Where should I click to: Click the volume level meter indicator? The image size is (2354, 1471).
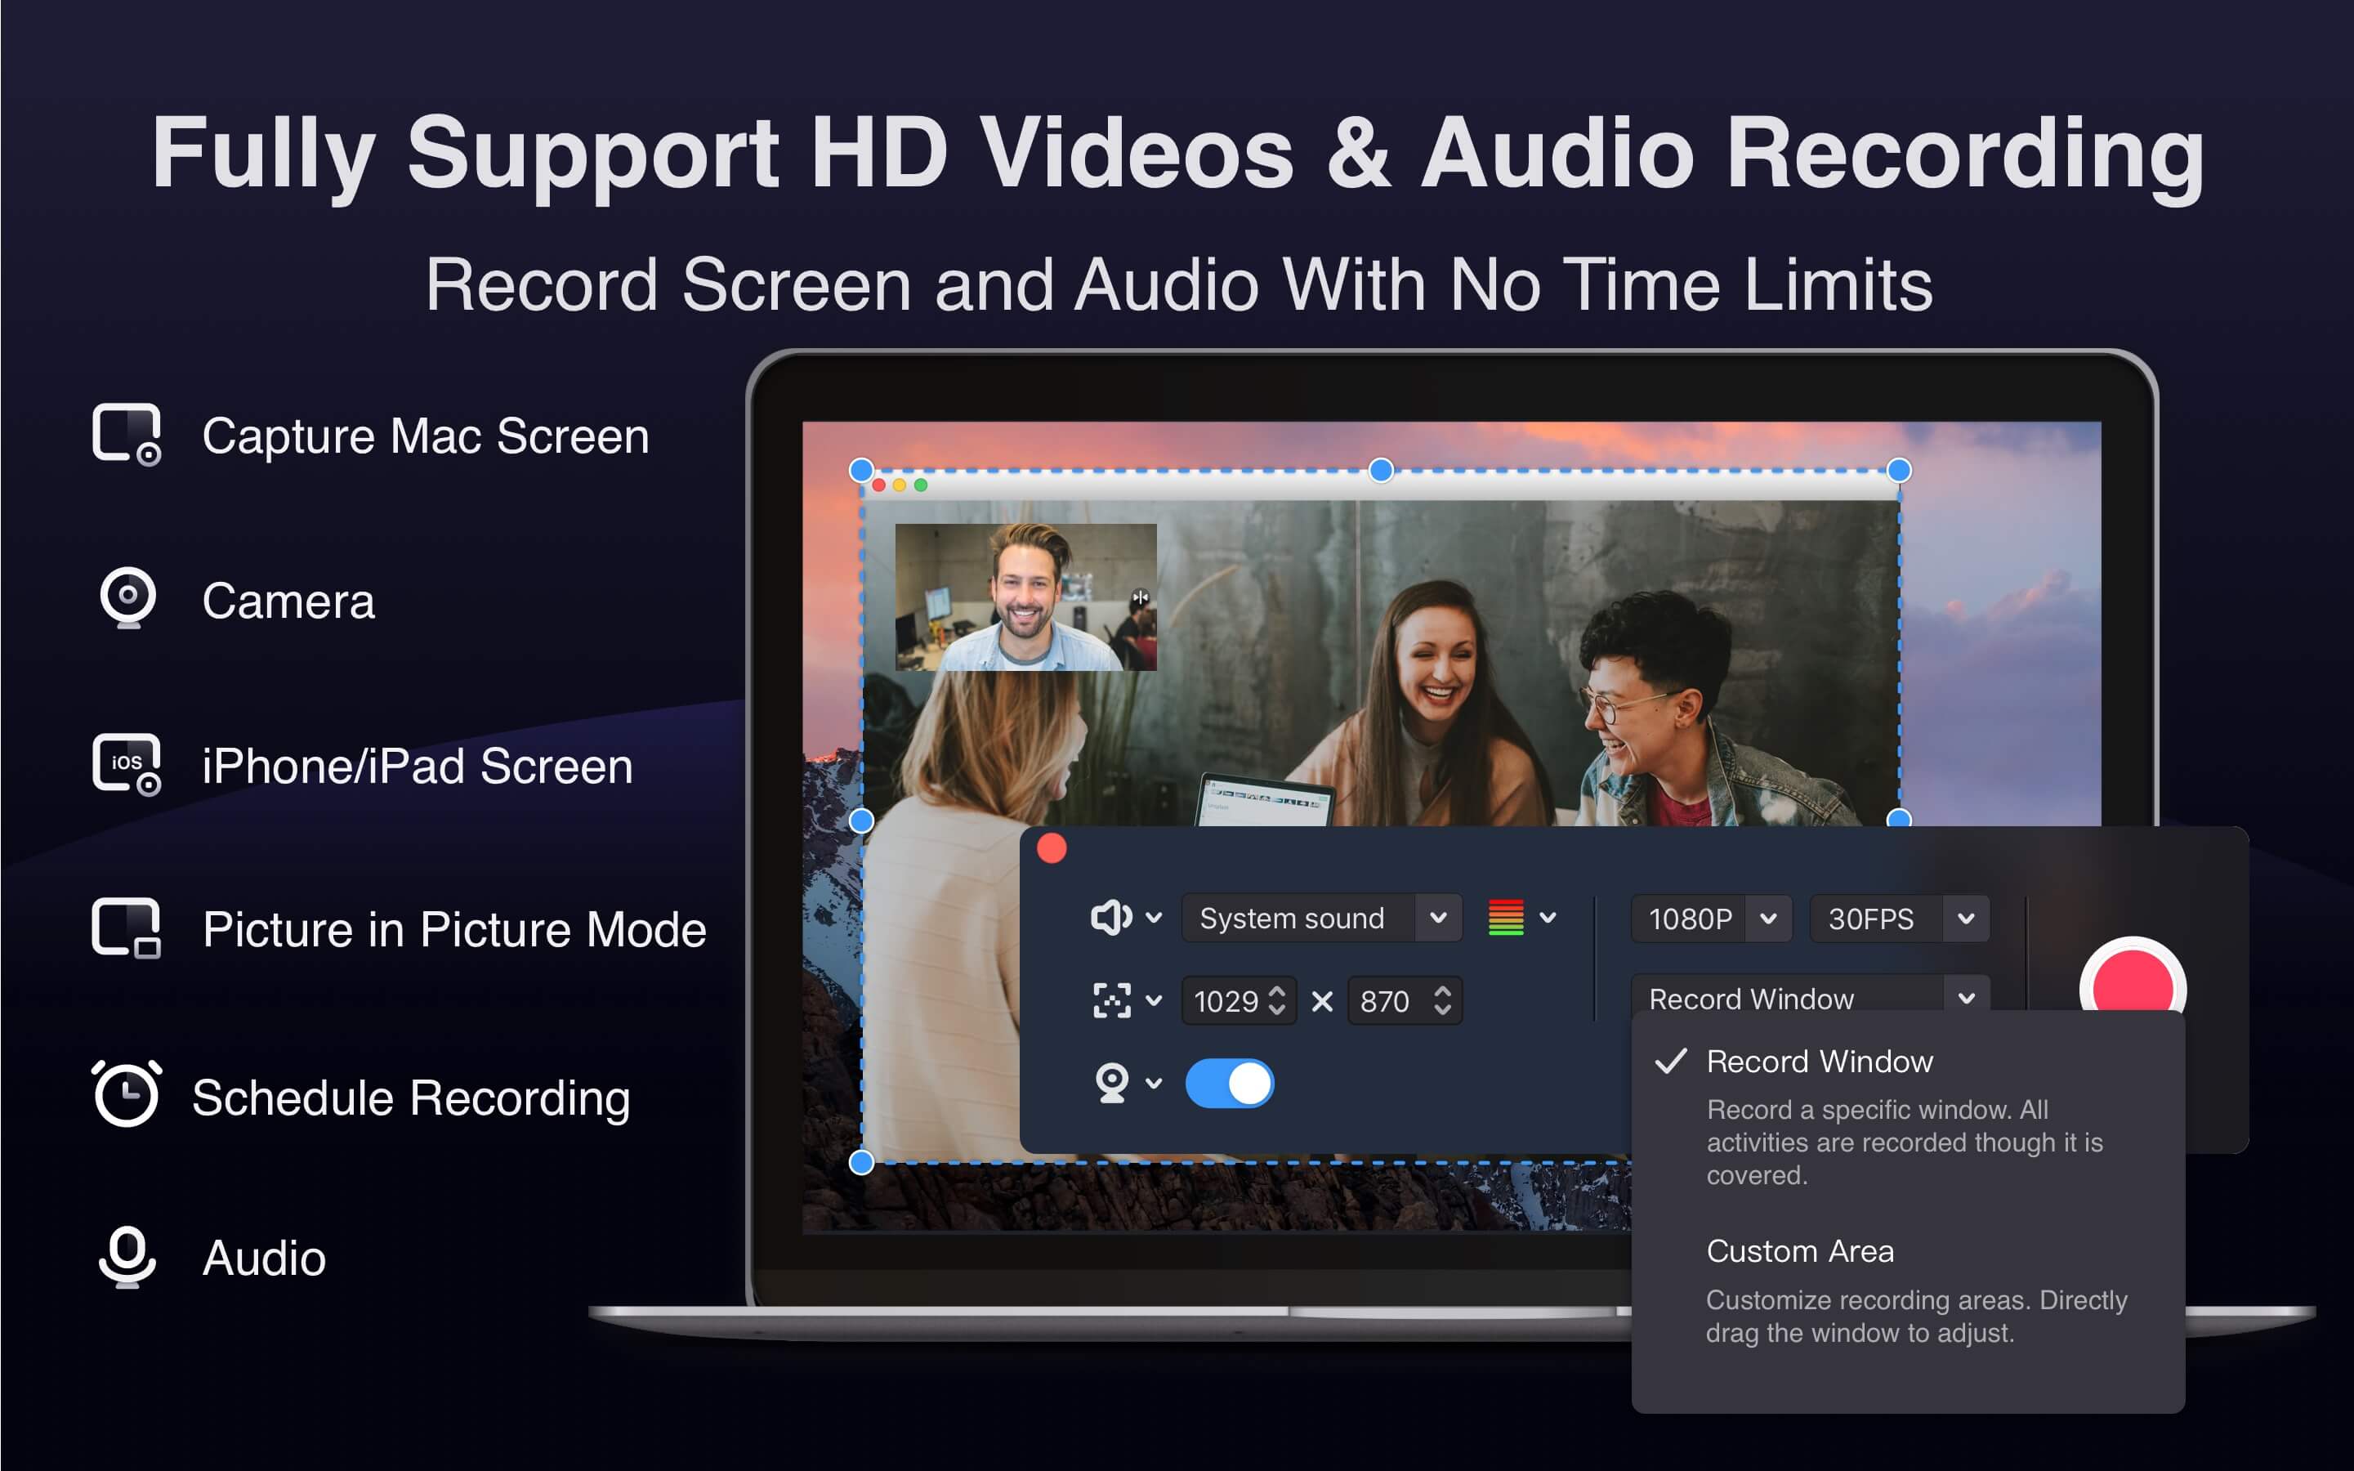[1506, 918]
